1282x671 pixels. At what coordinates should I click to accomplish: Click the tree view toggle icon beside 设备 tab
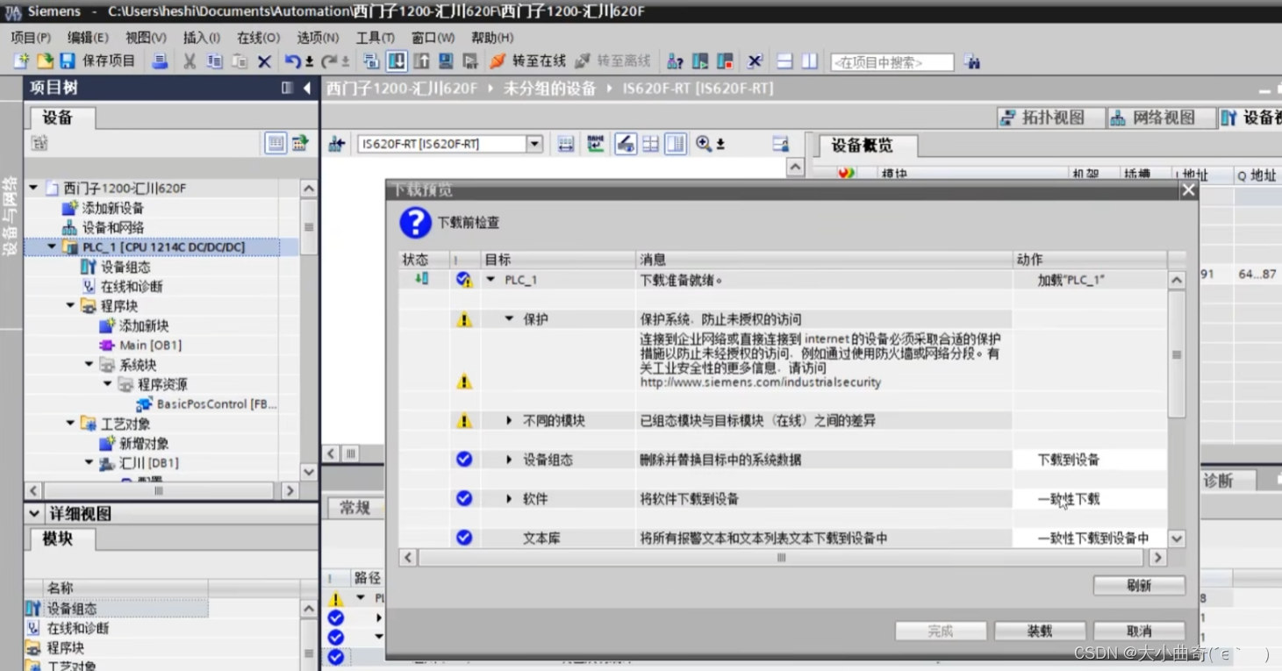(276, 143)
